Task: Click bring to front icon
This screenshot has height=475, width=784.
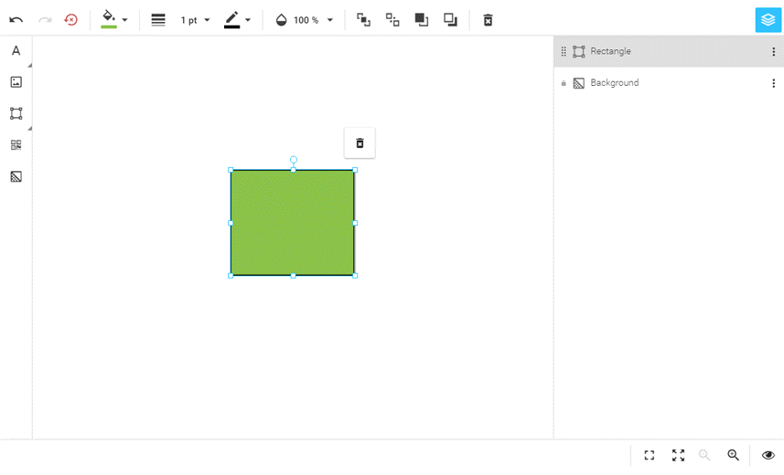Action: [x=422, y=20]
